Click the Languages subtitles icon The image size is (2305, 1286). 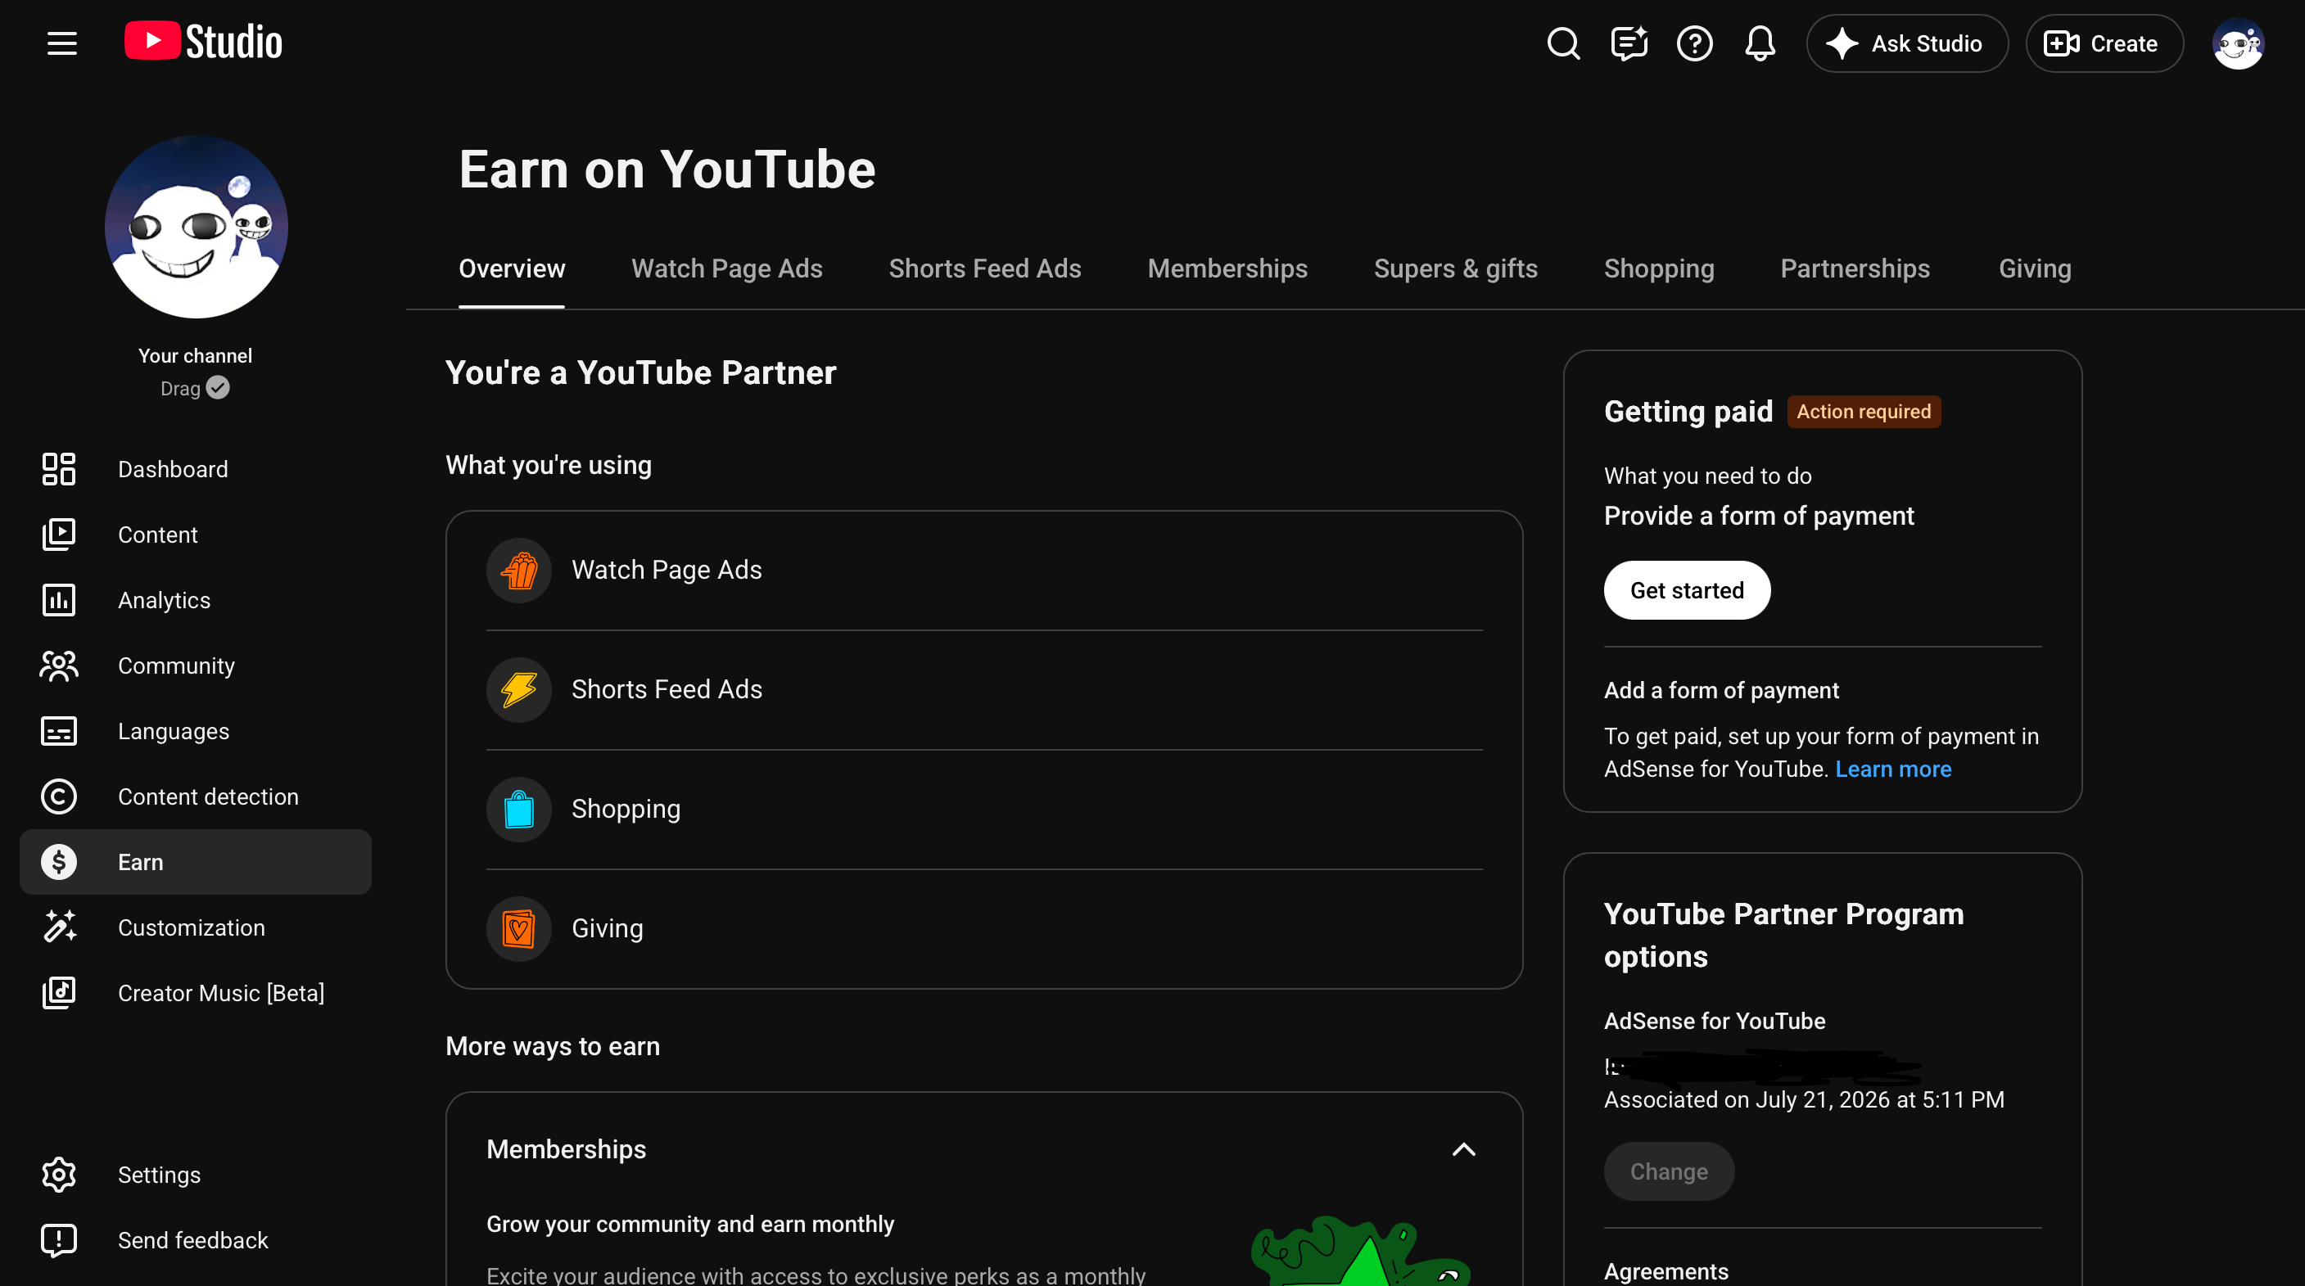point(59,731)
